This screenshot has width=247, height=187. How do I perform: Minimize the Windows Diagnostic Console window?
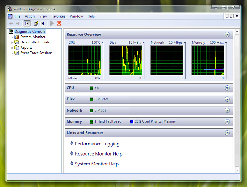(x=216, y=7)
